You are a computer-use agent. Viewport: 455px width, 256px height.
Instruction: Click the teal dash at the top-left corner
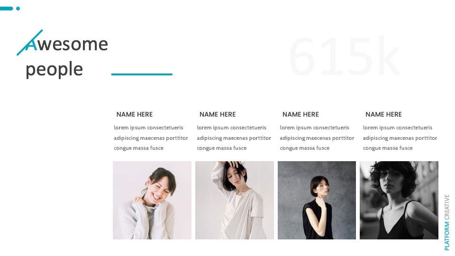coord(6,9)
